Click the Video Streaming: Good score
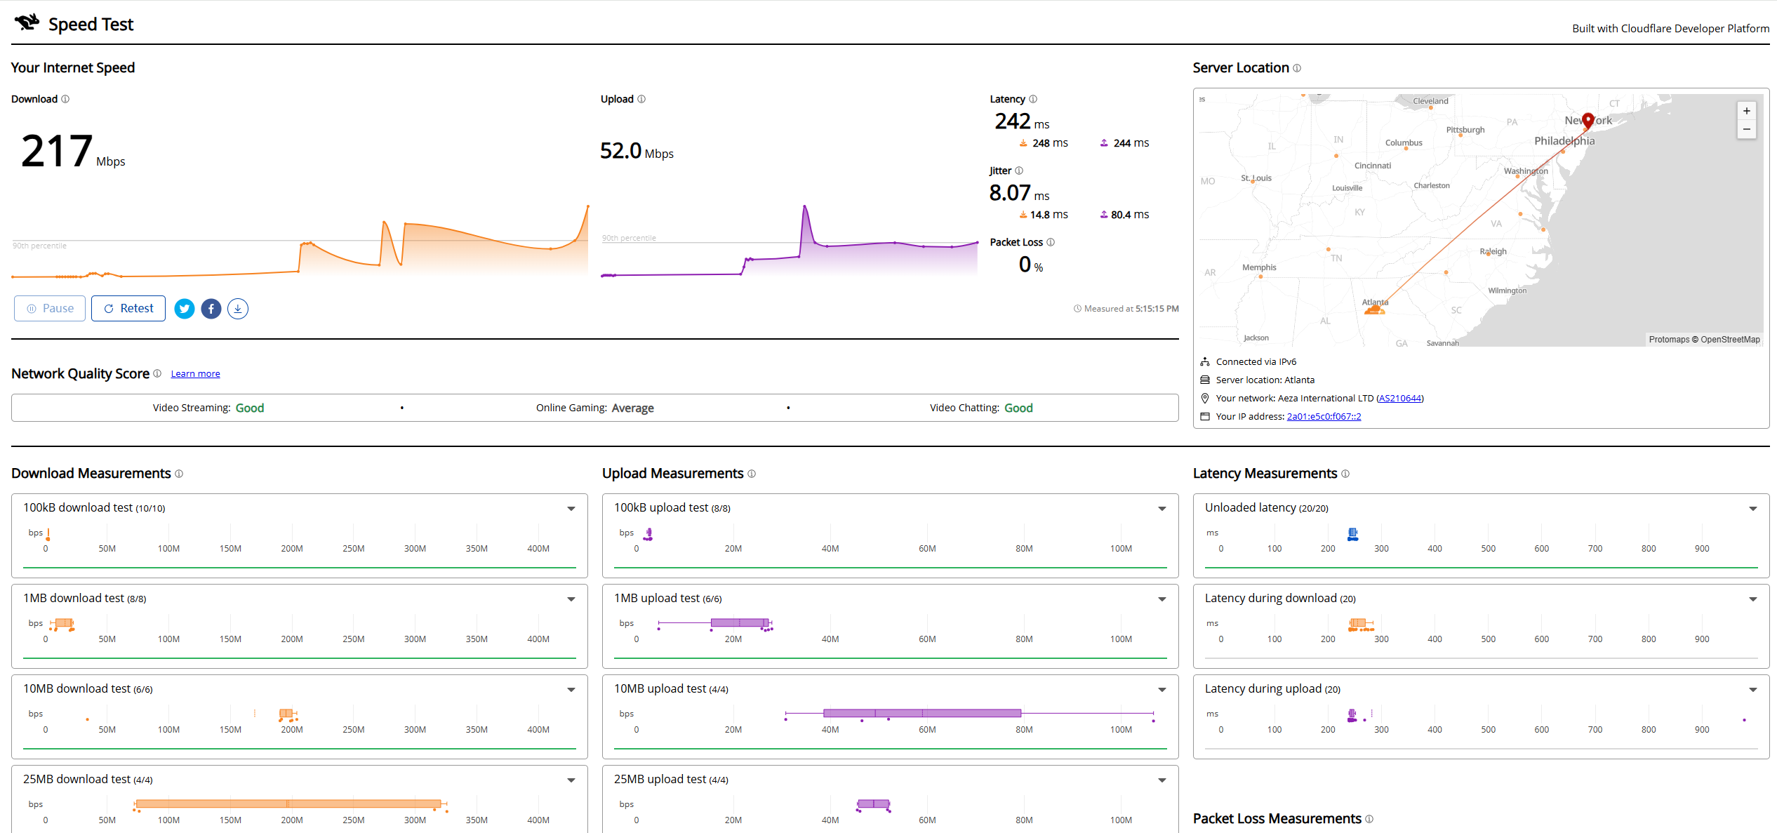 pos(208,408)
